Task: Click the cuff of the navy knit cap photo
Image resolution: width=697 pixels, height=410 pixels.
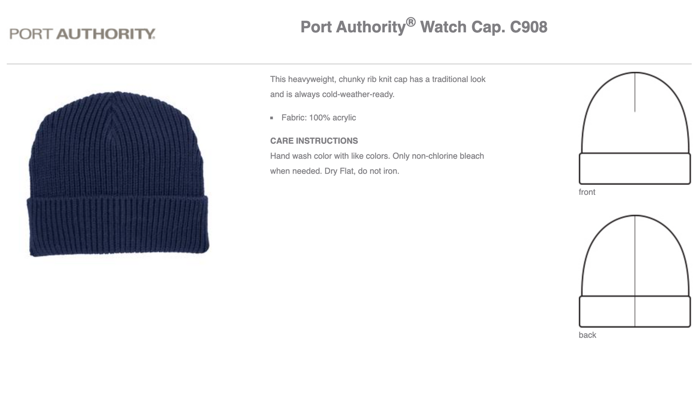Action: [x=118, y=226]
